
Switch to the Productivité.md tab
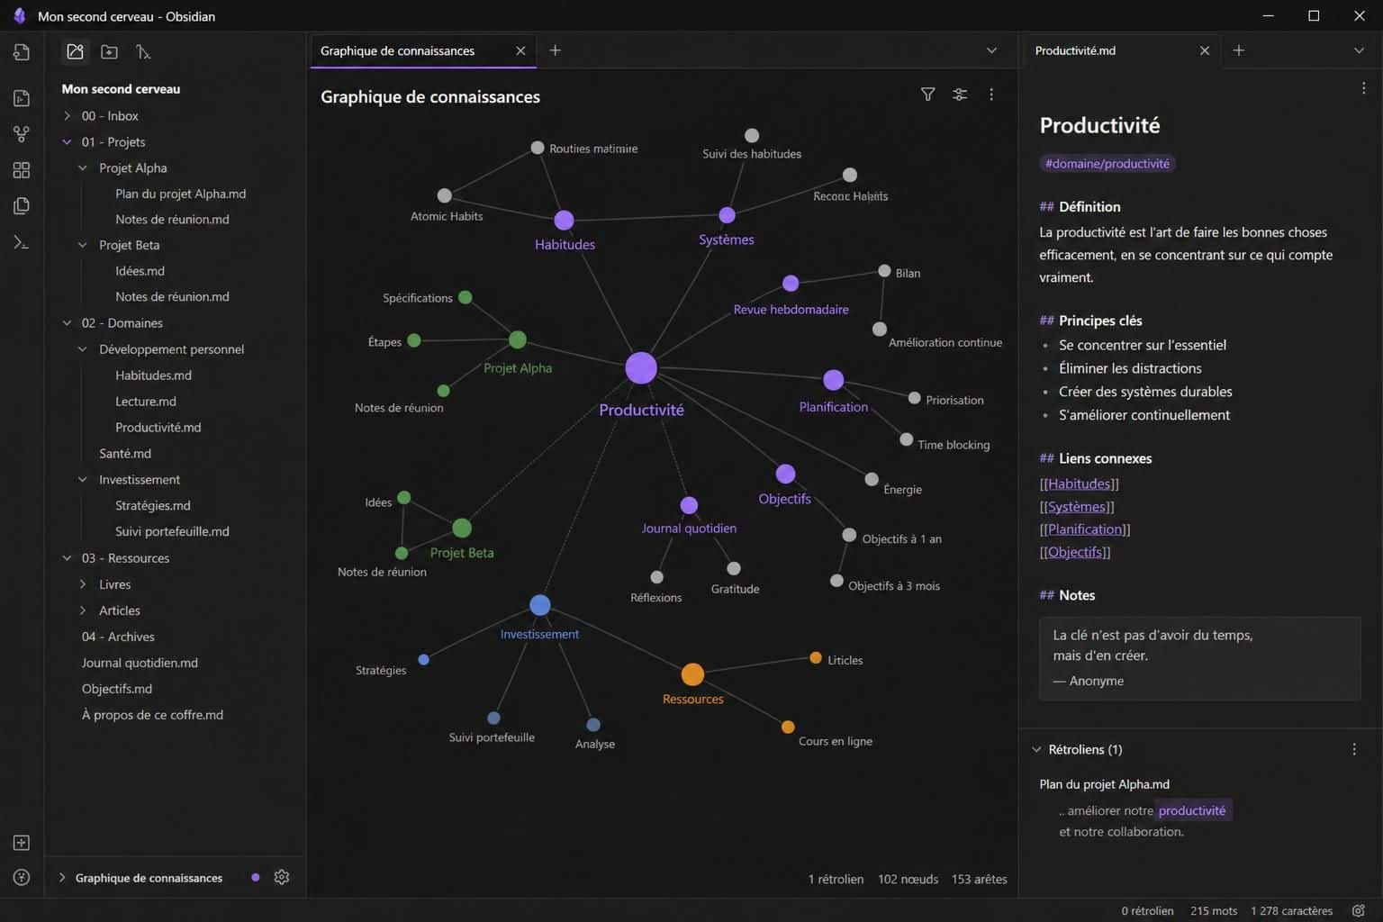[x=1075, y=50]
